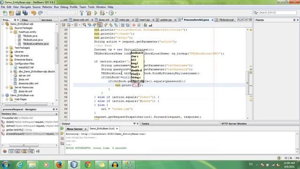The height and width of the screenshot is (169, 300).
Task: Click the yellow Re-run with different parameters icon
Action: coord(62,133)
